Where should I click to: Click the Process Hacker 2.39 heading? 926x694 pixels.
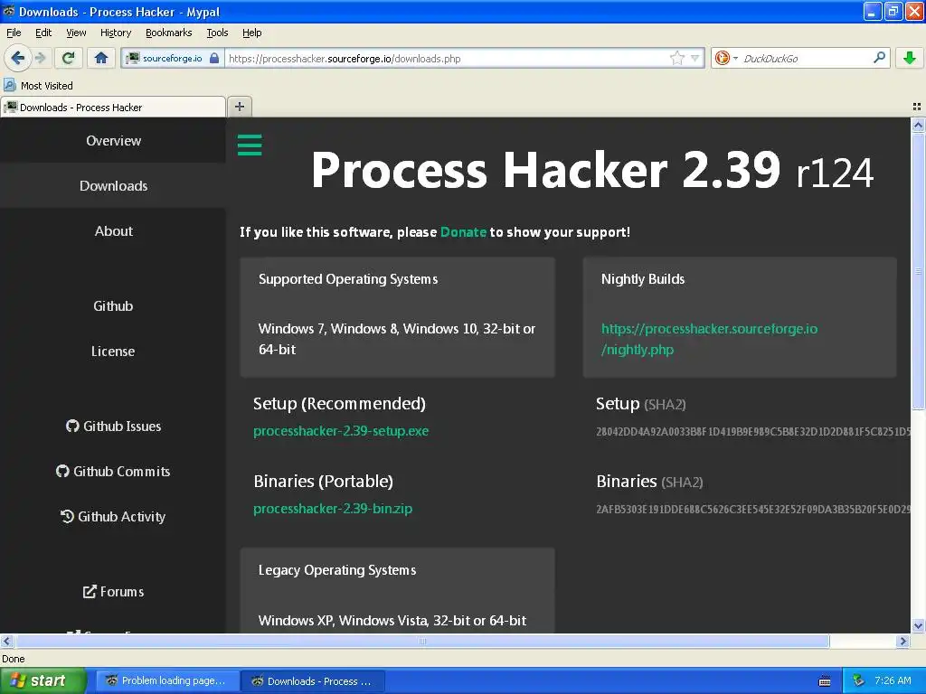(591, 169)
